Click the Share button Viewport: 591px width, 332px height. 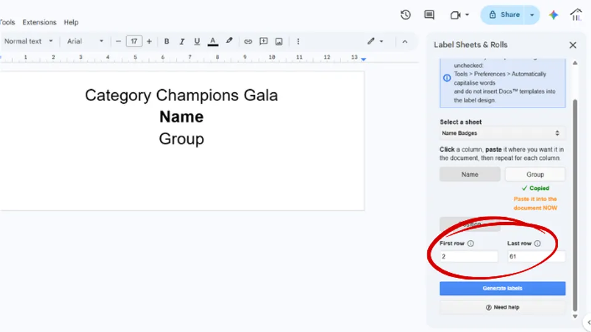point(504,15)
